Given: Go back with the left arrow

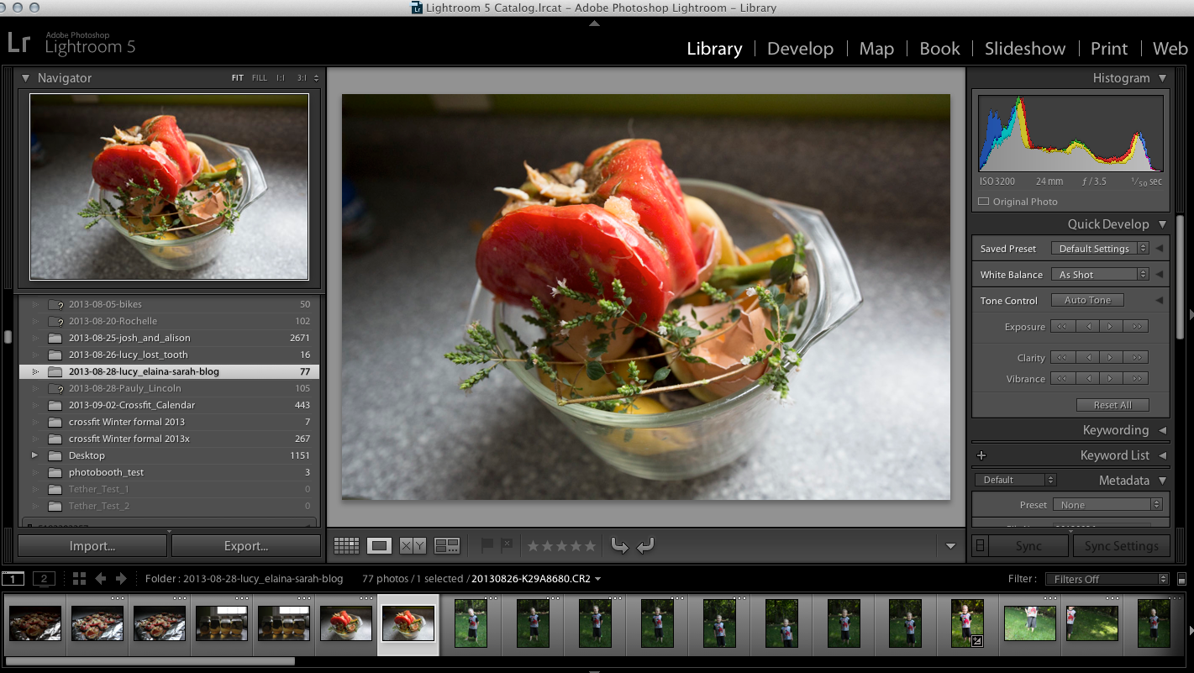Looking at the screenshot, I should (x=101, y=578).
